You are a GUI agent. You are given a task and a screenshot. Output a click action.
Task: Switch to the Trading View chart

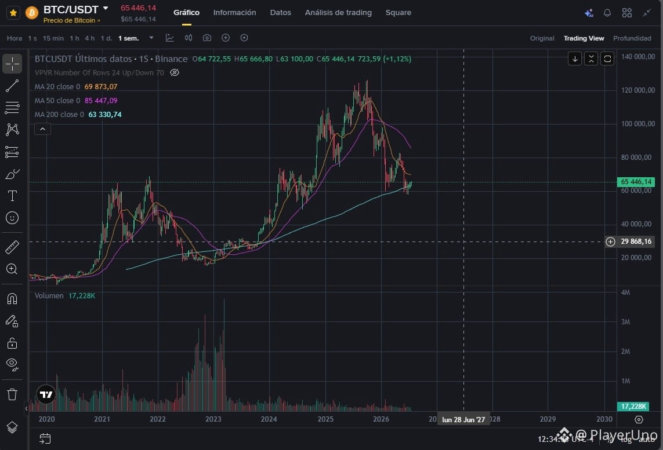584,38
